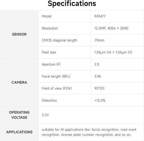Click the OPERATING VOLTAGE label

[x=19, y=115]
